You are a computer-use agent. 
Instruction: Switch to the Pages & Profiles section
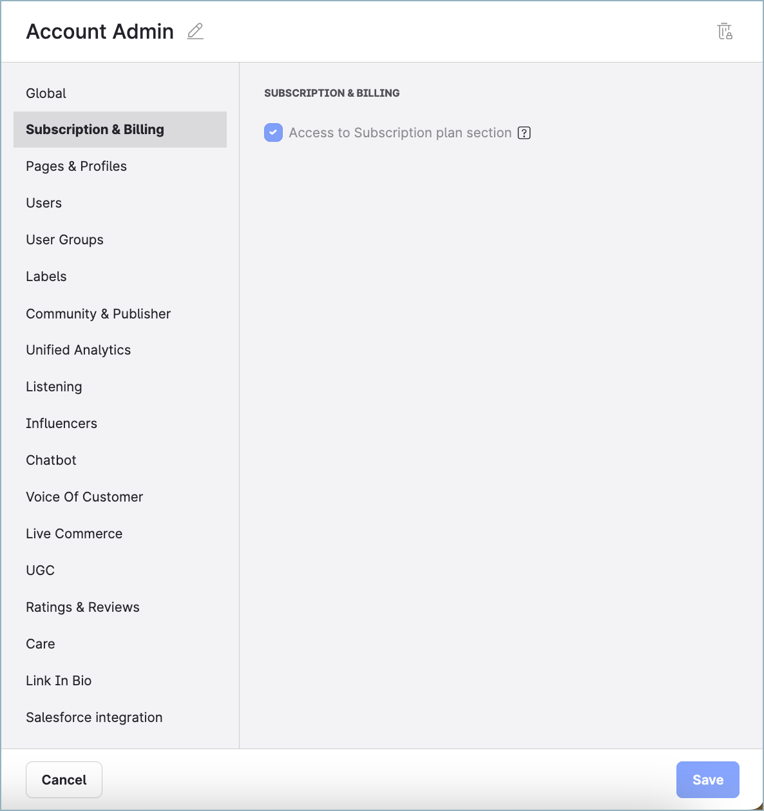tap(76, 166)
